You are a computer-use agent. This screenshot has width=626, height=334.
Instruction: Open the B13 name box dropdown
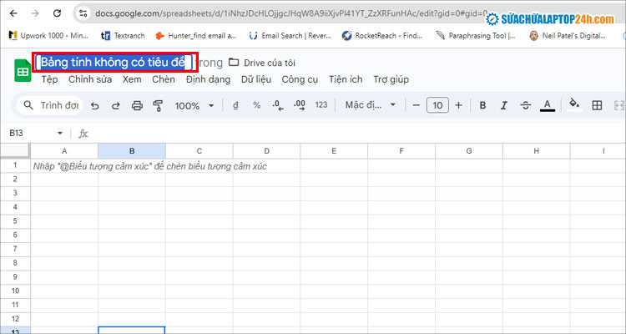[60, 133]
